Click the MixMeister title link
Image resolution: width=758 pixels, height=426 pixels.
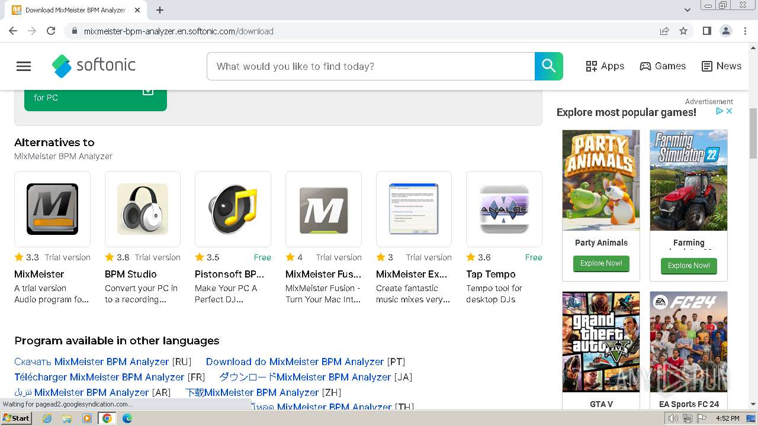point(39,274)
